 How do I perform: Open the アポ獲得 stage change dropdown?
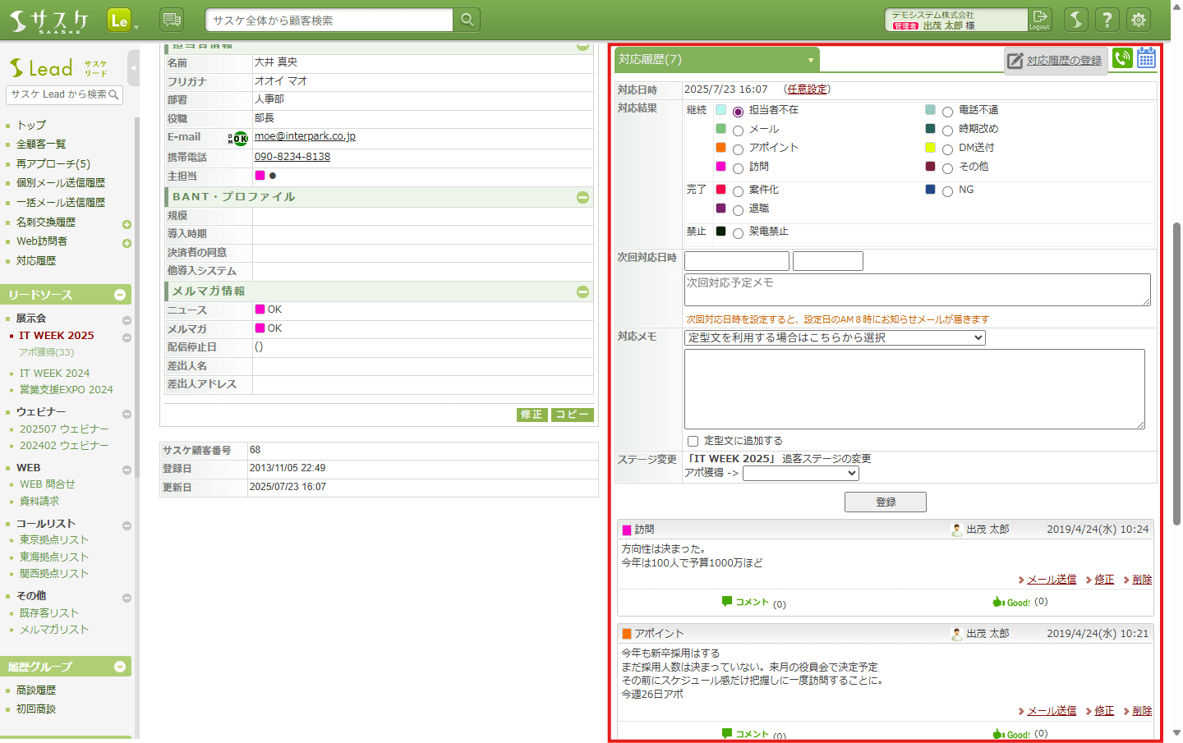800,474
